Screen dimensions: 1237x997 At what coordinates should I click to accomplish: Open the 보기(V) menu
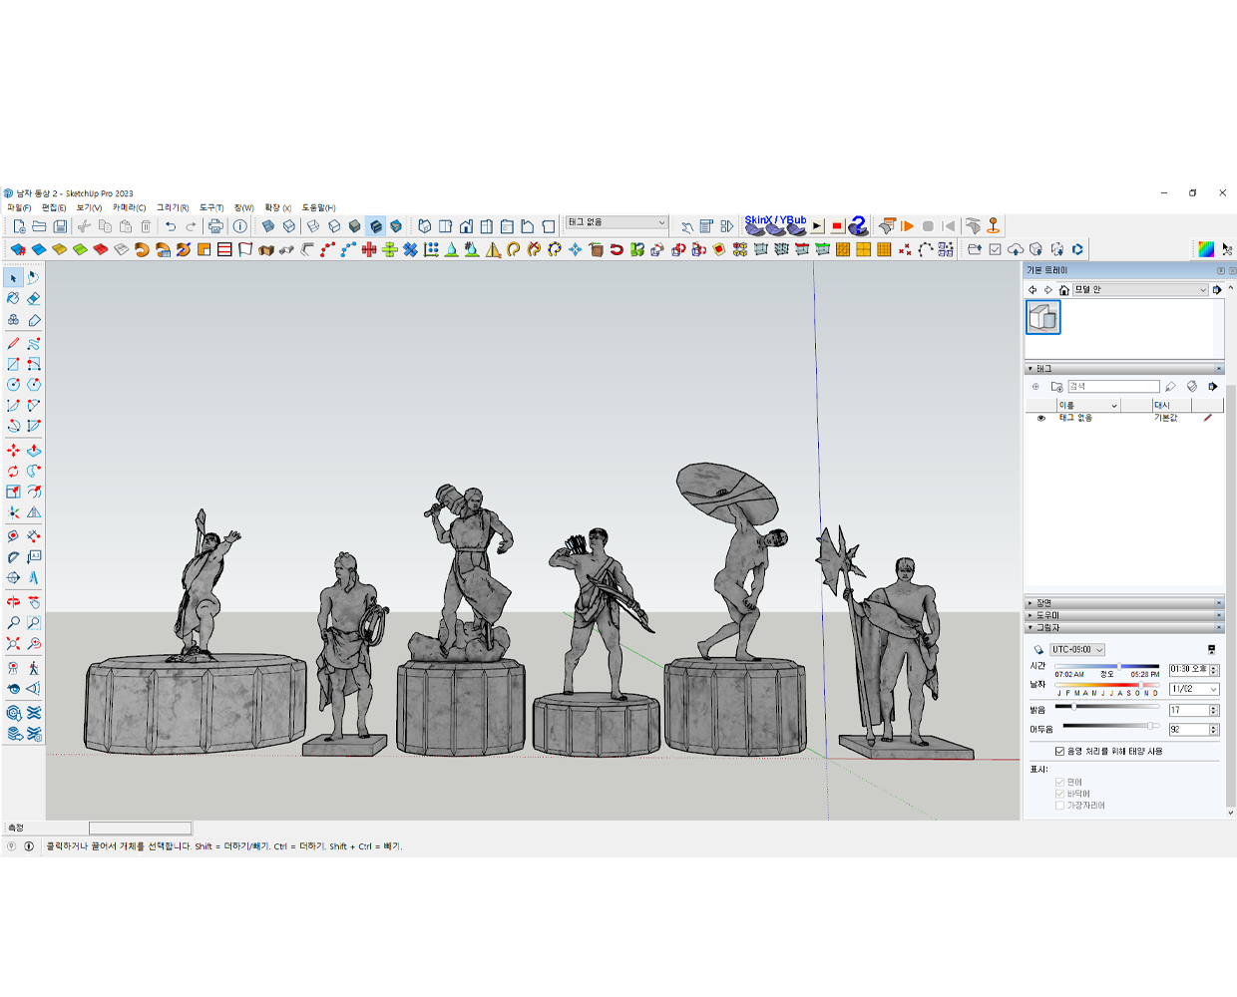coord(89,208)
